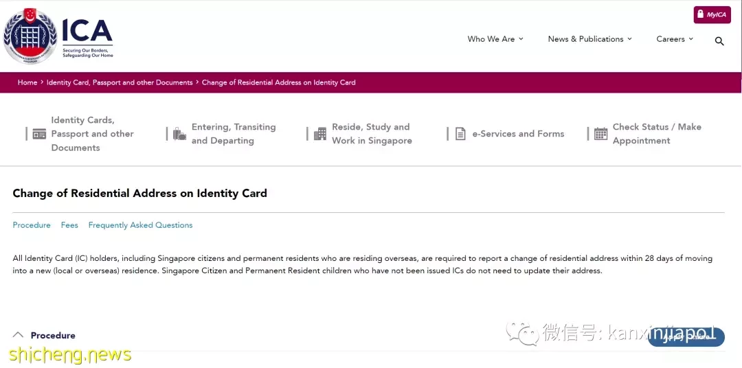Open e-Services and Forms menu
The image size is (742, 368).
pyautogui.click(x=518, y=134)
